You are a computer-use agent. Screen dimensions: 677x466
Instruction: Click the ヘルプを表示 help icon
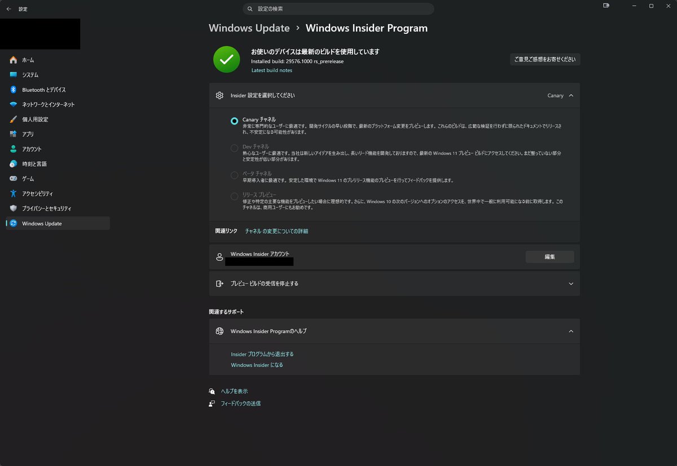click(x=212, y=391)
